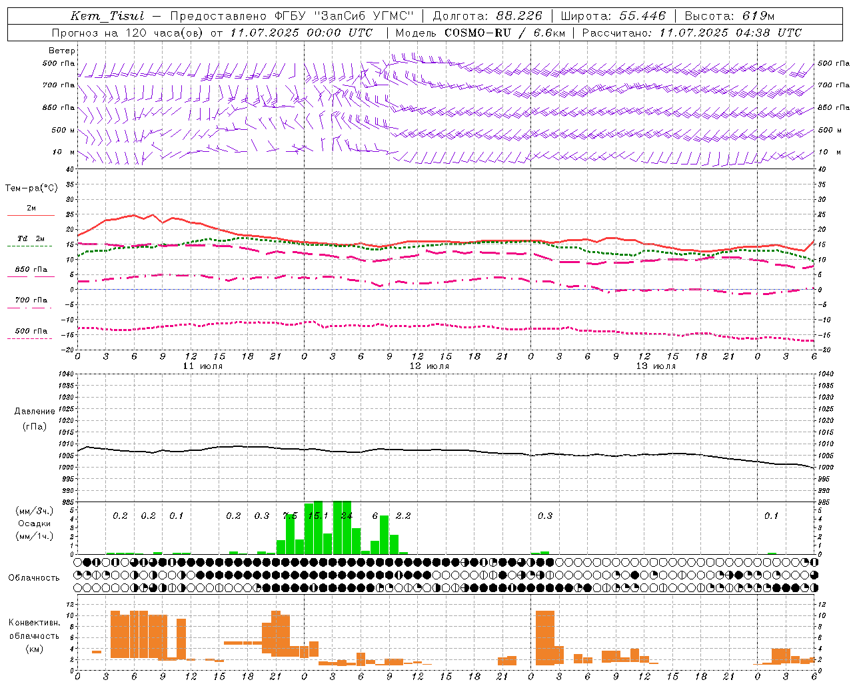Click Рассчитано: 11.07.2025 04:38 UTC text
Image resolution: width=853 pixels, height=682 pixels.
point(692,33)
